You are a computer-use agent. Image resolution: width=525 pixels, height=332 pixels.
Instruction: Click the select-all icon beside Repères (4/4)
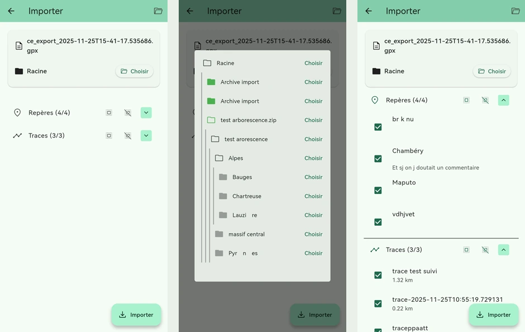[x=109, y=112]
